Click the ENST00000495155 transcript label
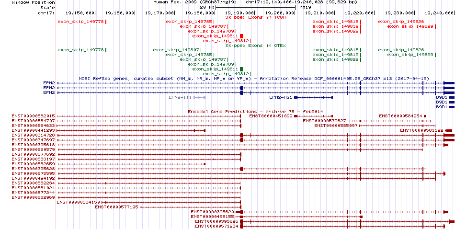 [213, 217]
